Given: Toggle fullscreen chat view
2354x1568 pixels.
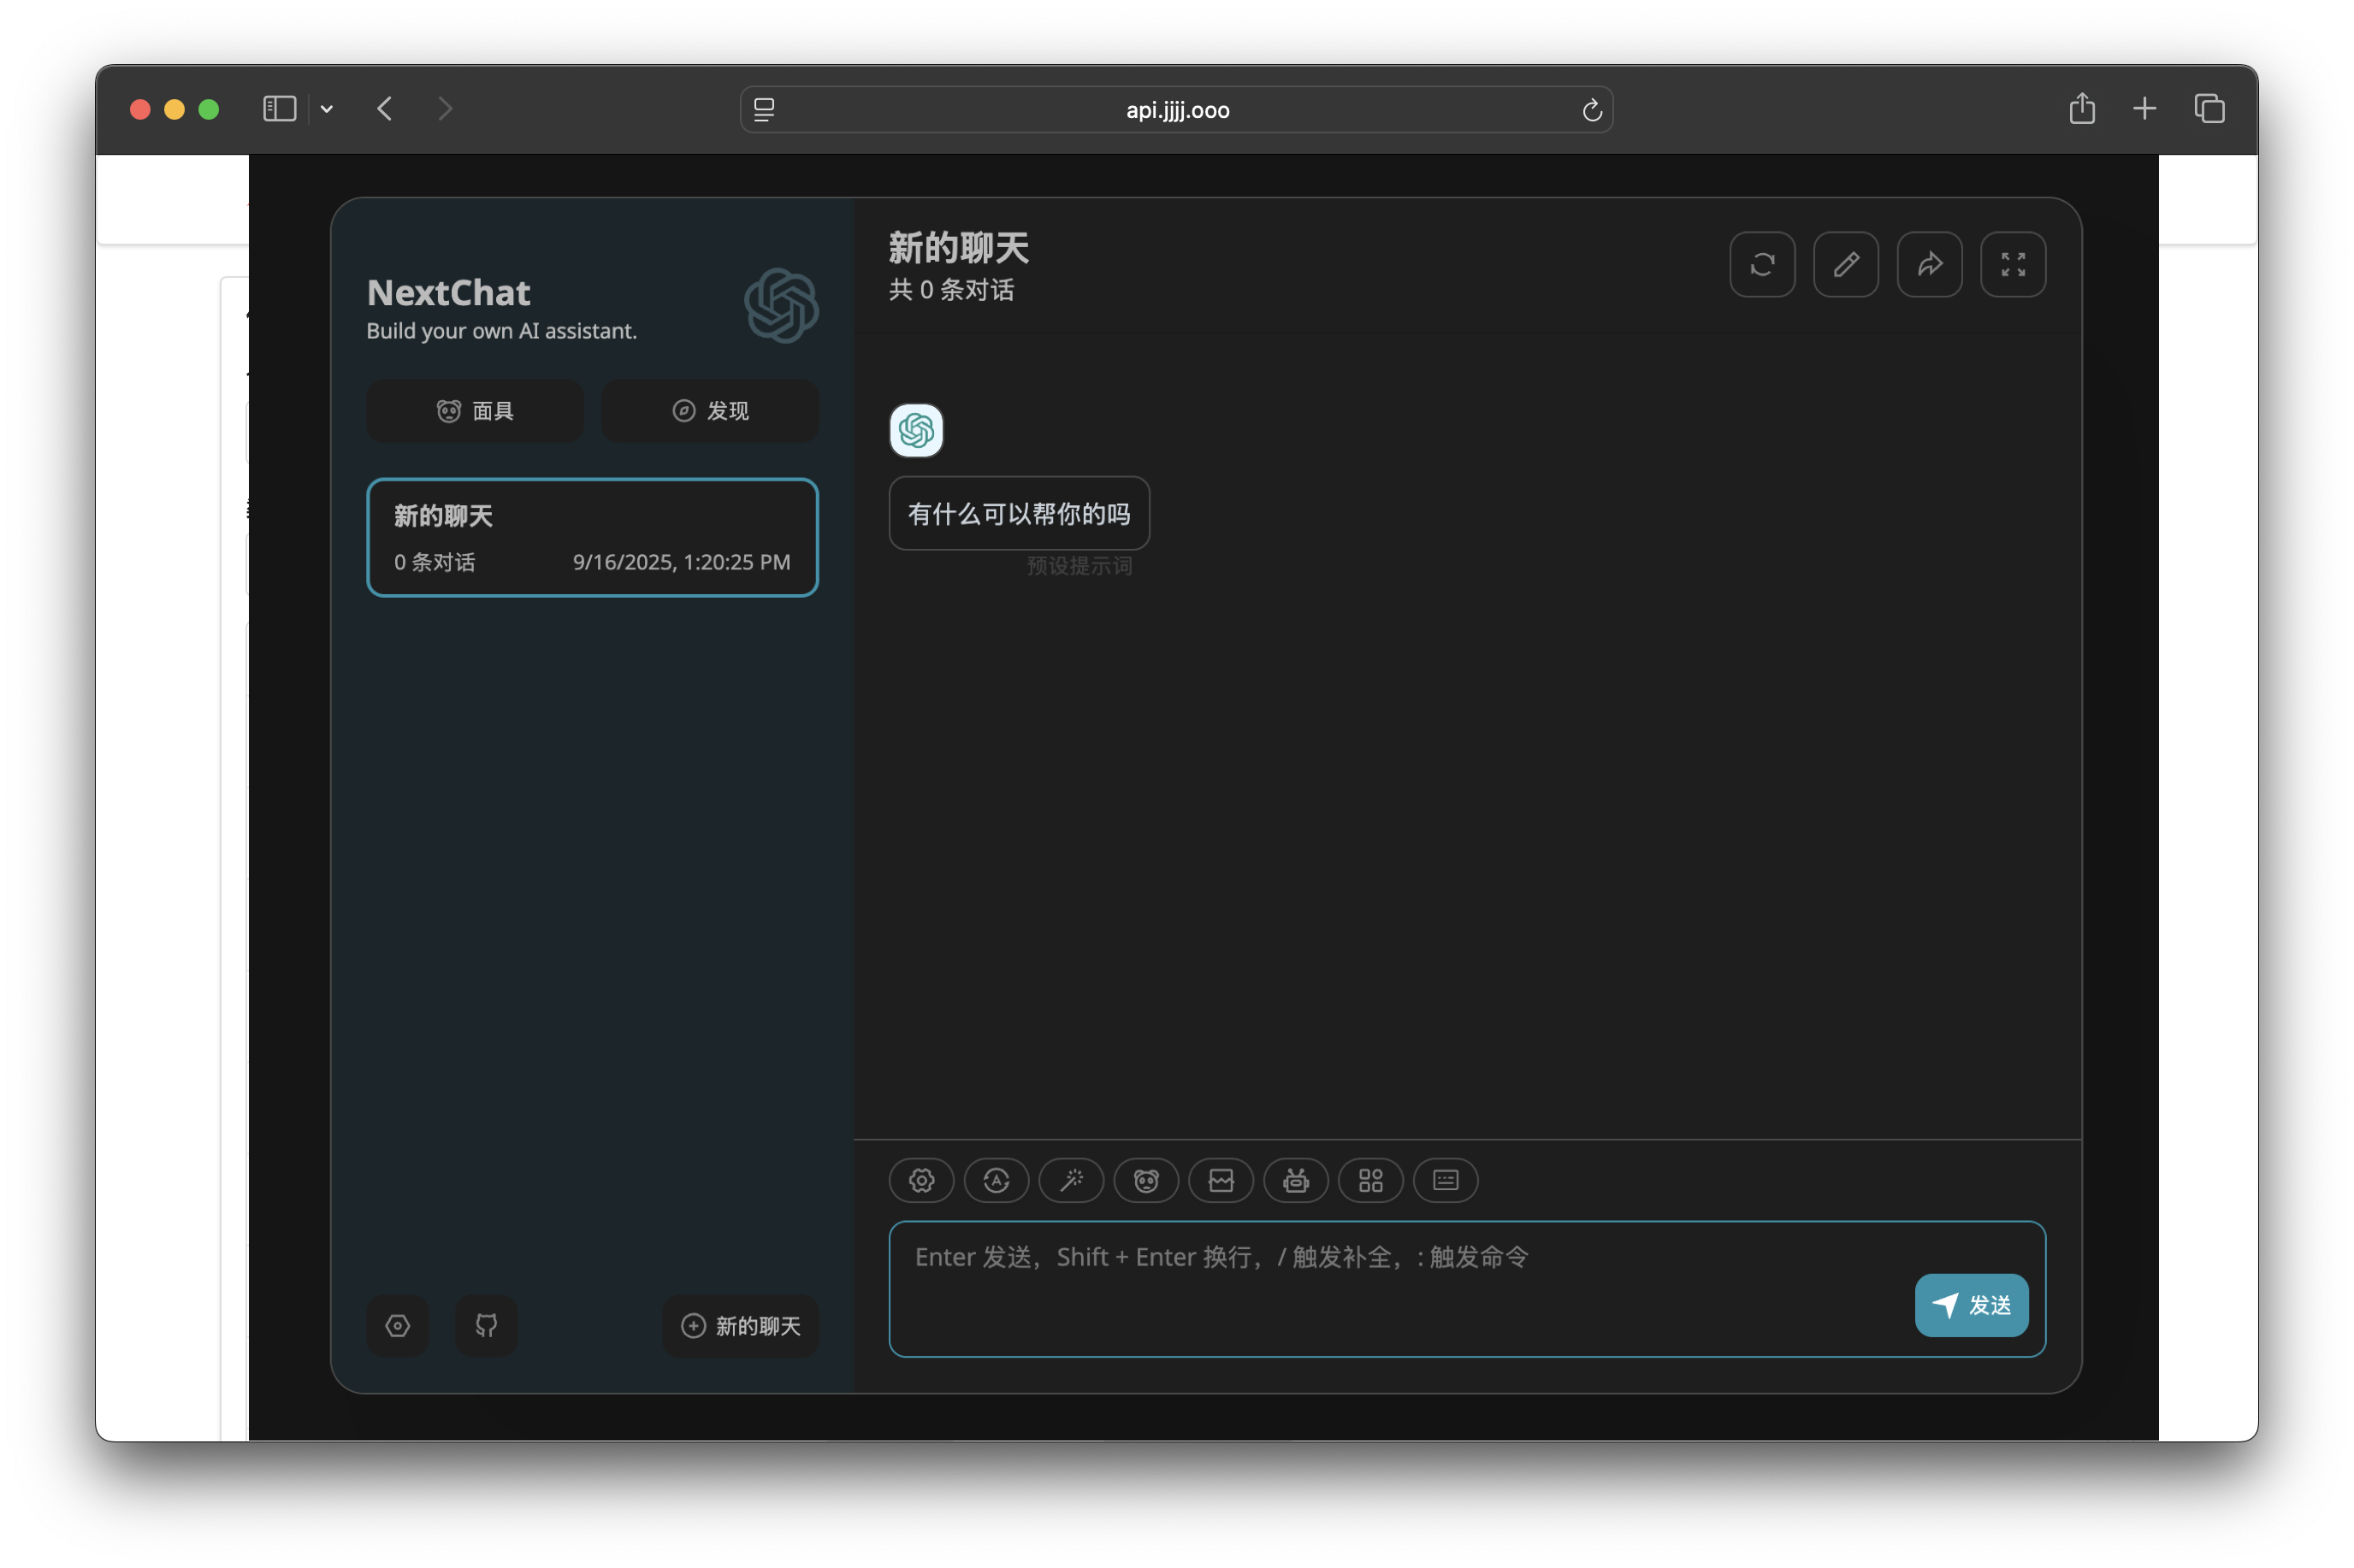Looking at the screenshot, I should point(2013,264).
